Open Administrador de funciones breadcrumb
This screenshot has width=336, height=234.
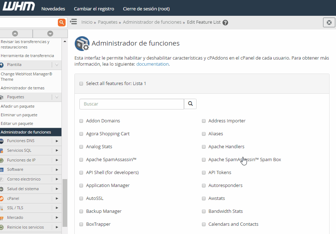point(152,22)
